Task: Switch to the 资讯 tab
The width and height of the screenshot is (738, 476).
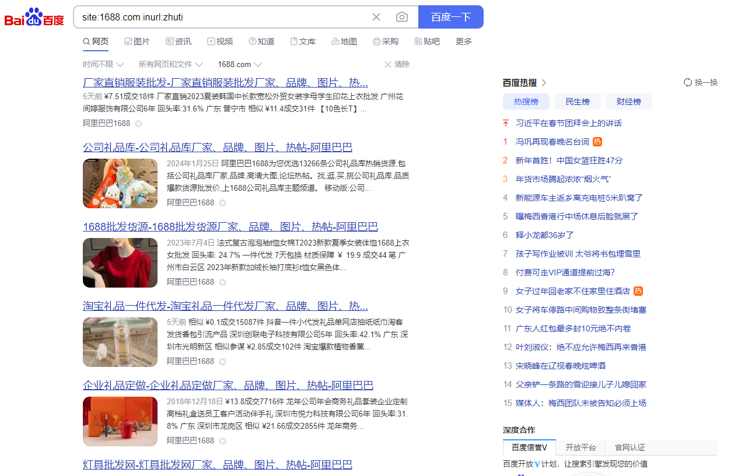Action: click(x=179, y=41)
